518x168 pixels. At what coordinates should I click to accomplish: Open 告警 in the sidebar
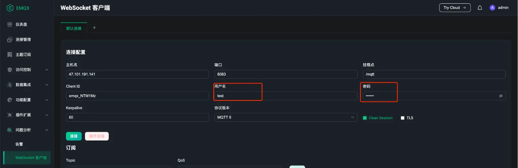(x=19, y=144)
